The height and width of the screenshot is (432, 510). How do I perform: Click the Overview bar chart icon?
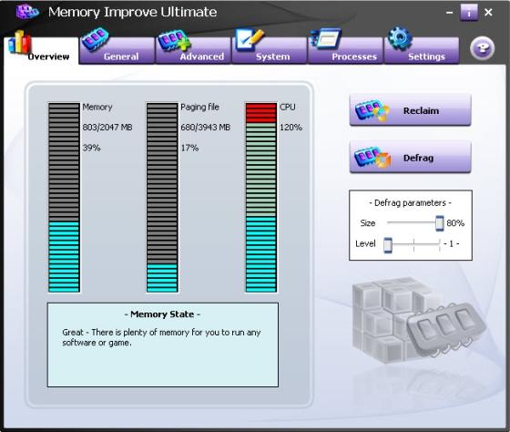pos(20,42)
